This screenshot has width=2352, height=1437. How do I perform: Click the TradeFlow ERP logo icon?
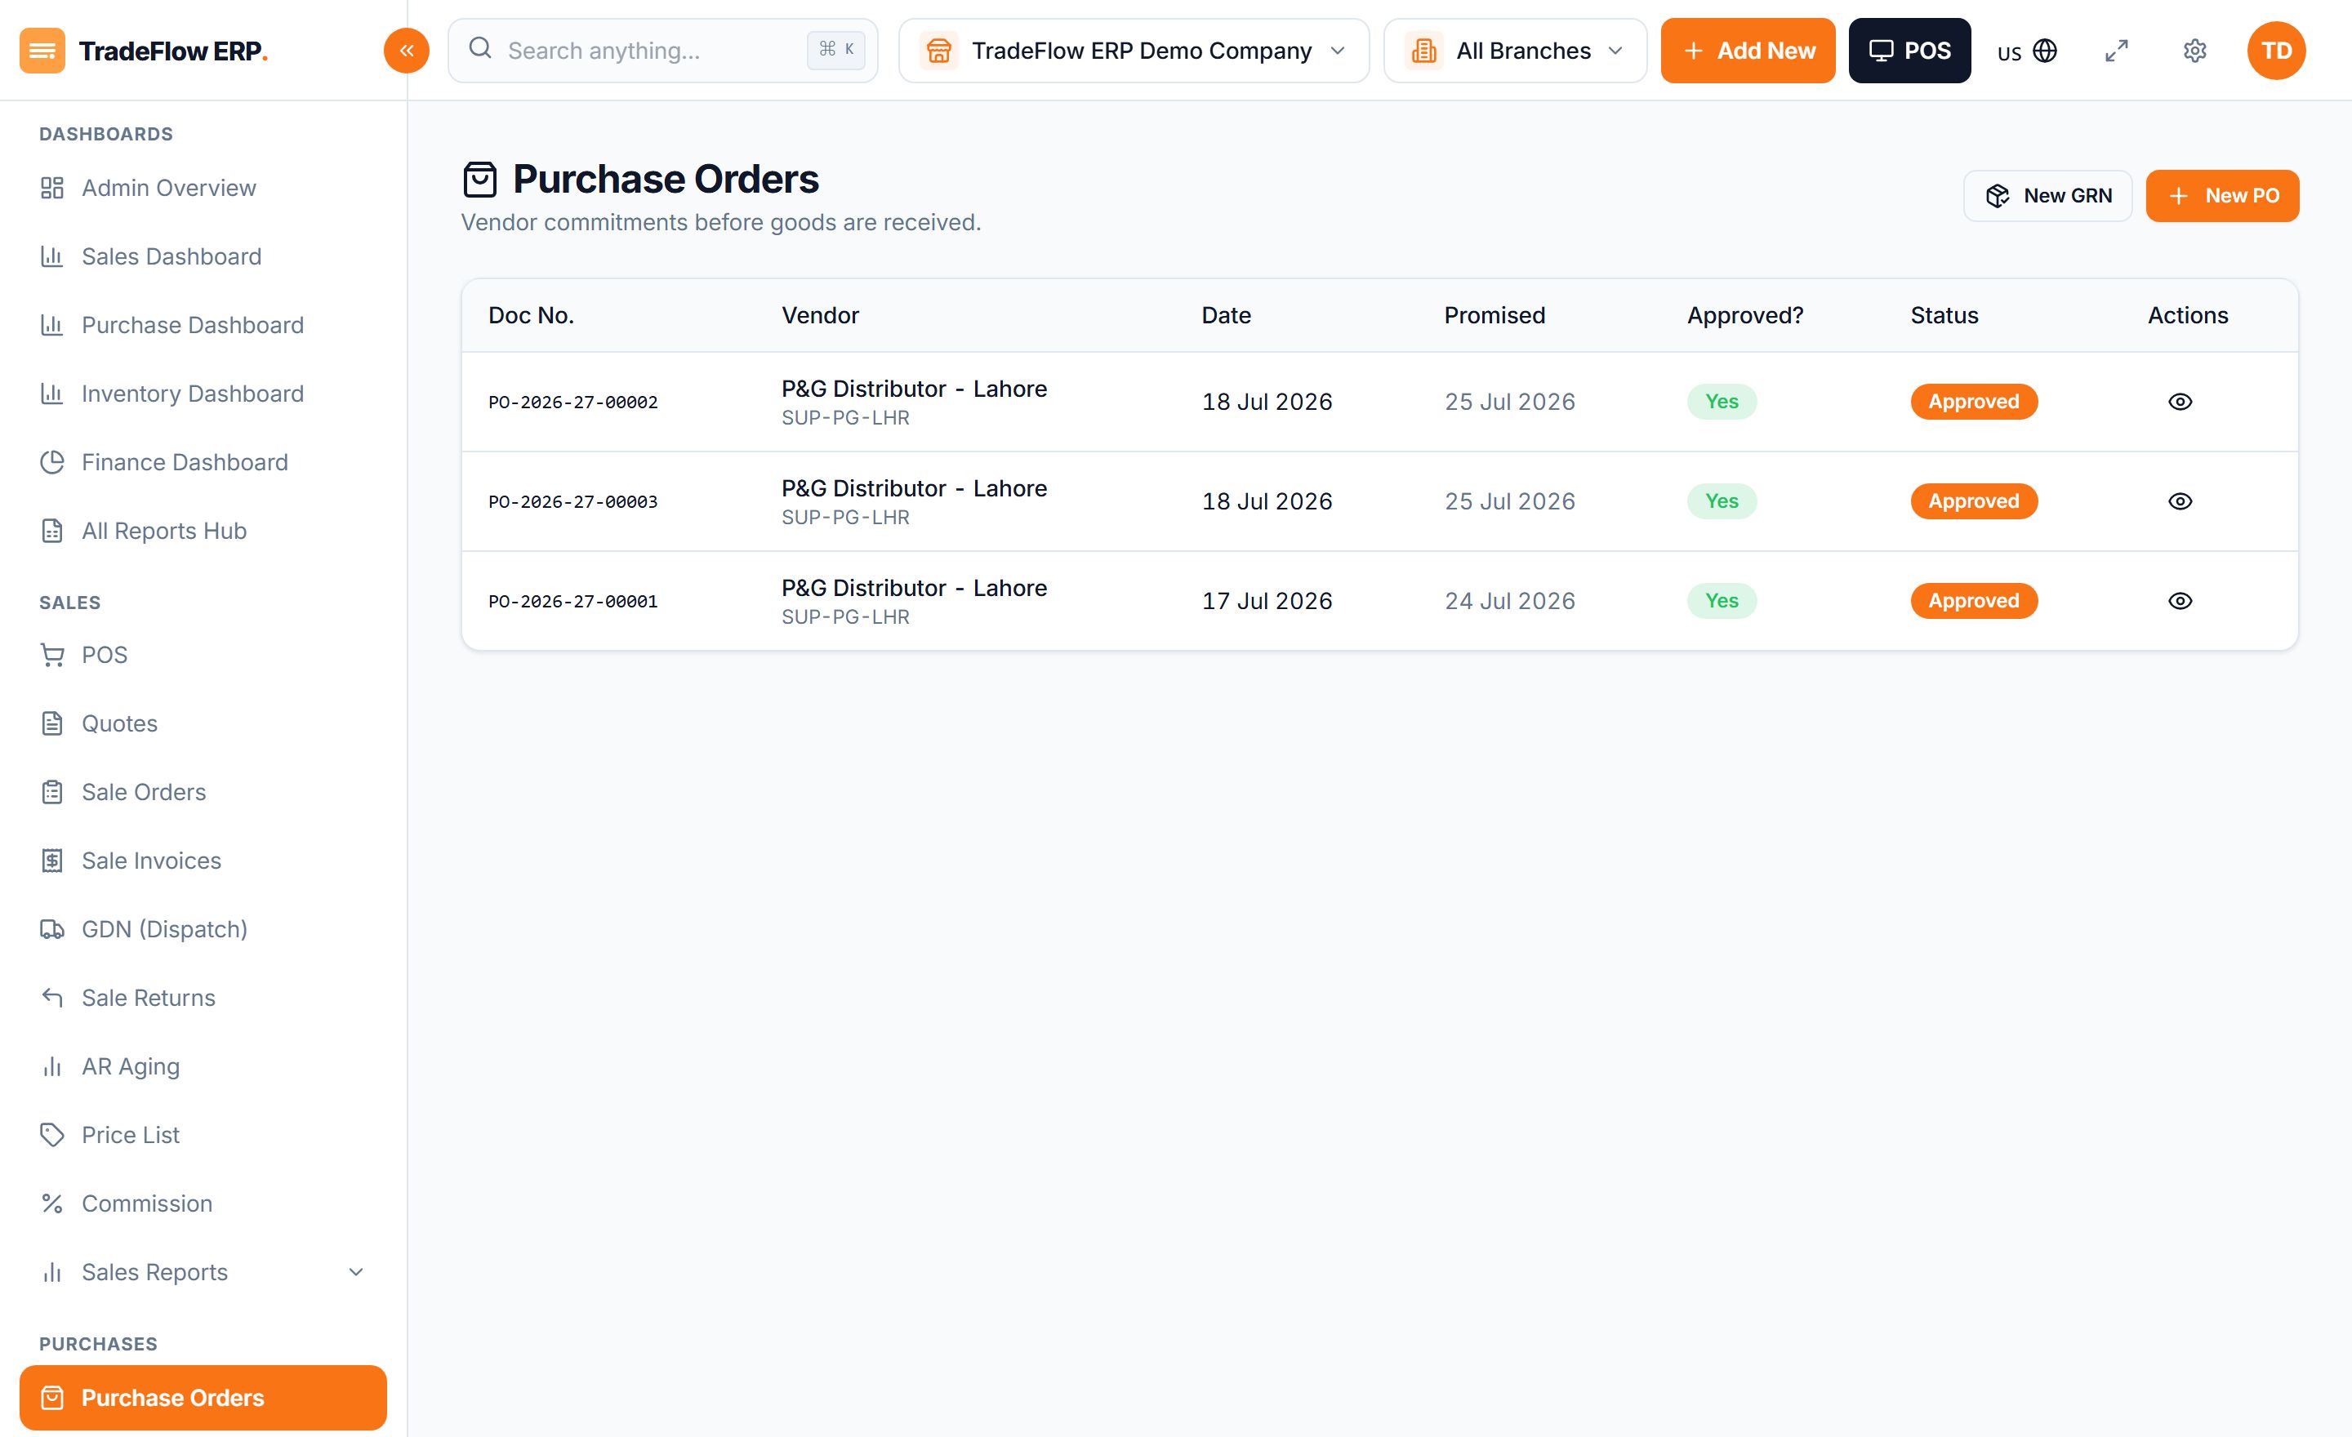42,51
